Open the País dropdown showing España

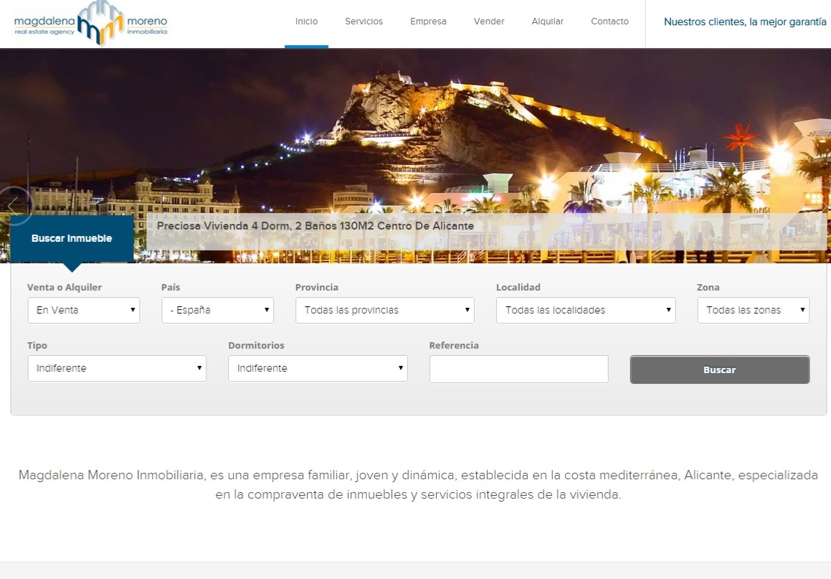[x=217, y=310]
